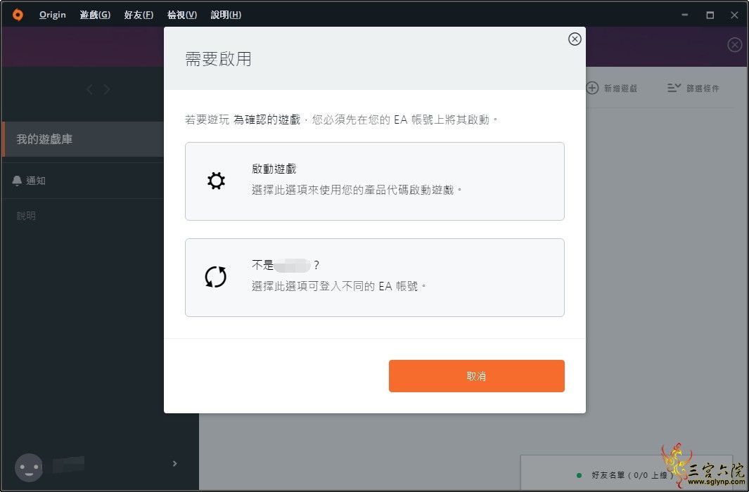The image size is (749, 492).
Task: Open the 好友(F) menu
Action: click(x=139, y=15)
